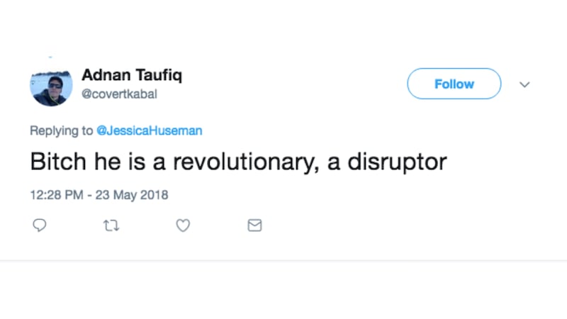Click the horizontal divider below the tweet

pos(283,260)
